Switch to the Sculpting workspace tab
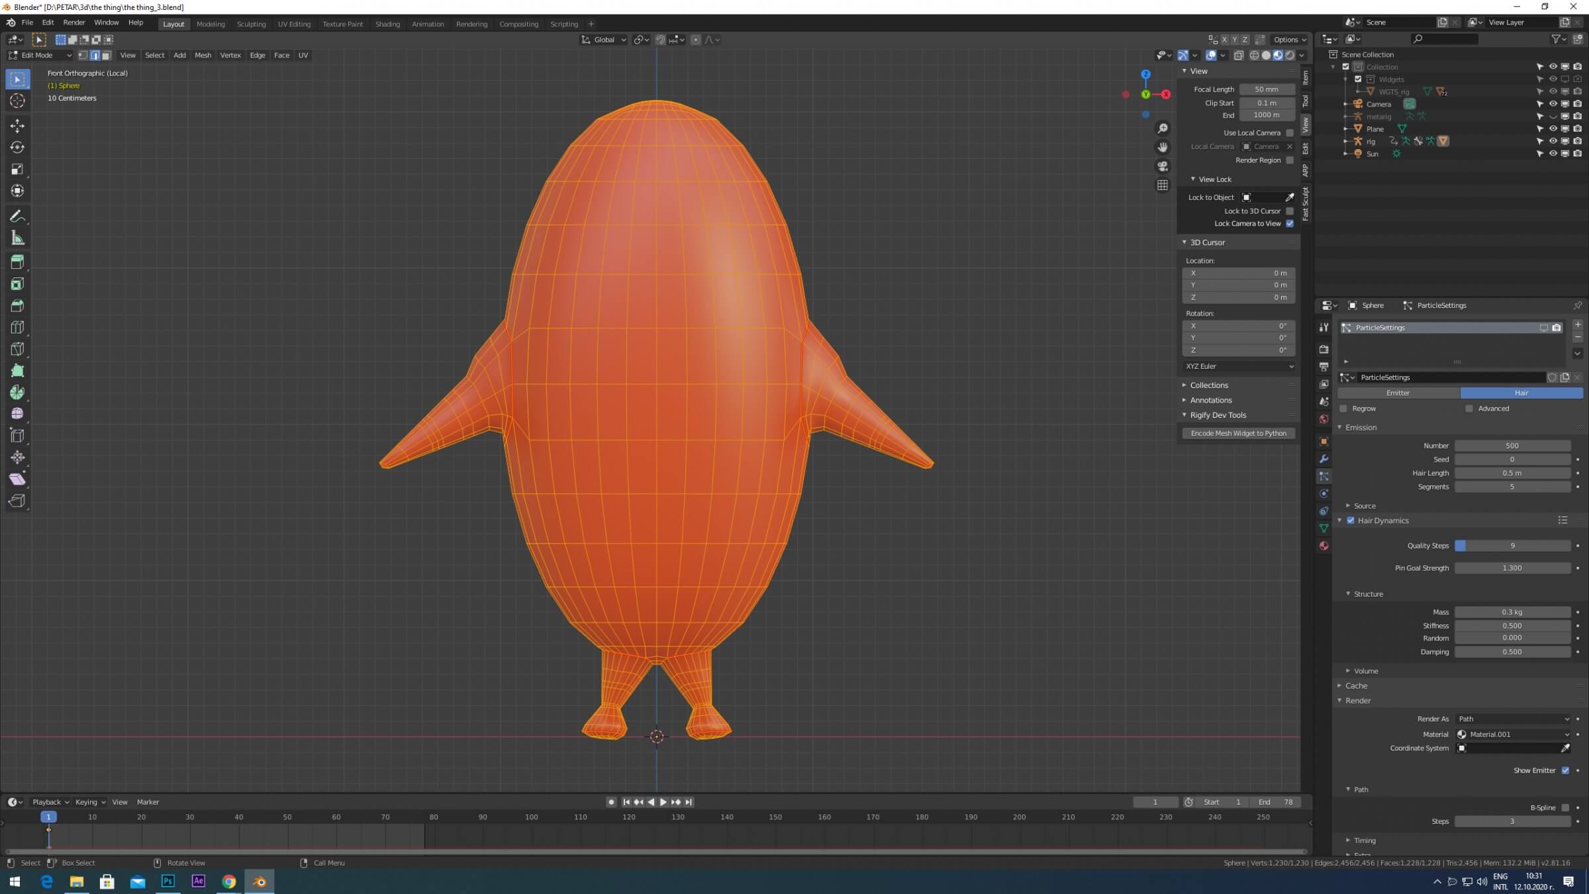 [251, 24]
